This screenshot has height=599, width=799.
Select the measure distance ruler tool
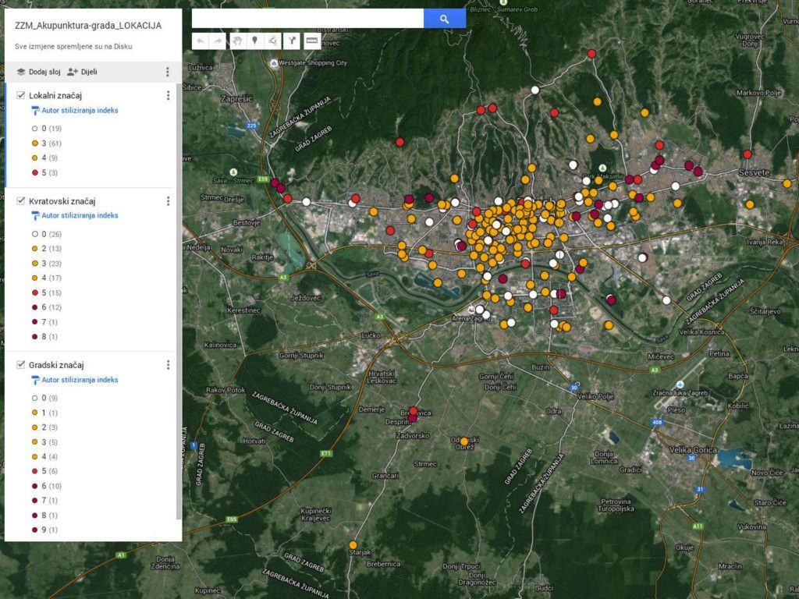[312, 41]
